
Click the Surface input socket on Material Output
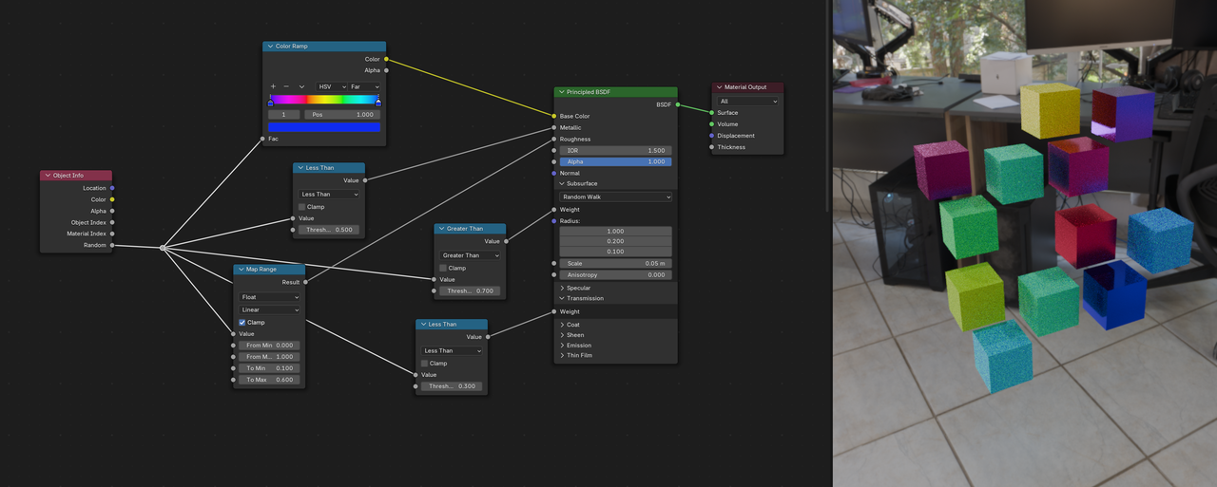712,112
